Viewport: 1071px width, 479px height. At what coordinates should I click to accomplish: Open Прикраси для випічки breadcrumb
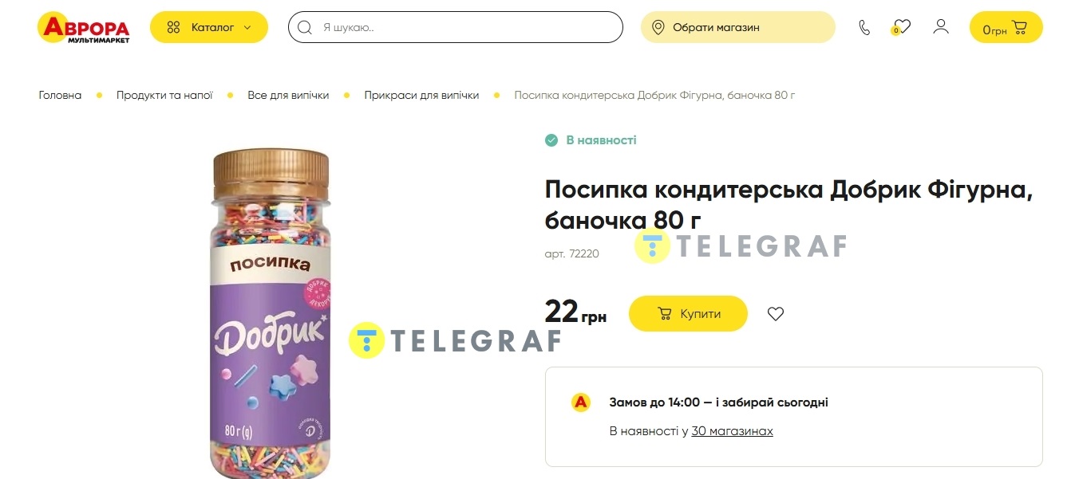[x=421, y=96]
